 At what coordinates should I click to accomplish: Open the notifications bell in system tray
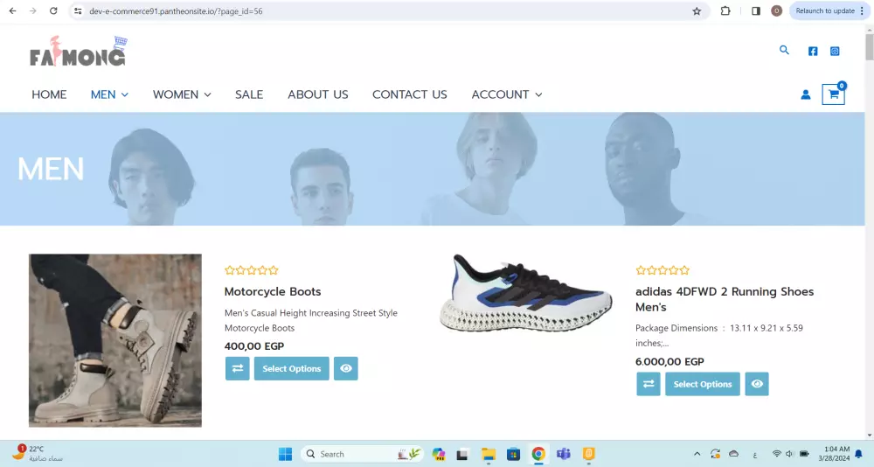[859, 454]
